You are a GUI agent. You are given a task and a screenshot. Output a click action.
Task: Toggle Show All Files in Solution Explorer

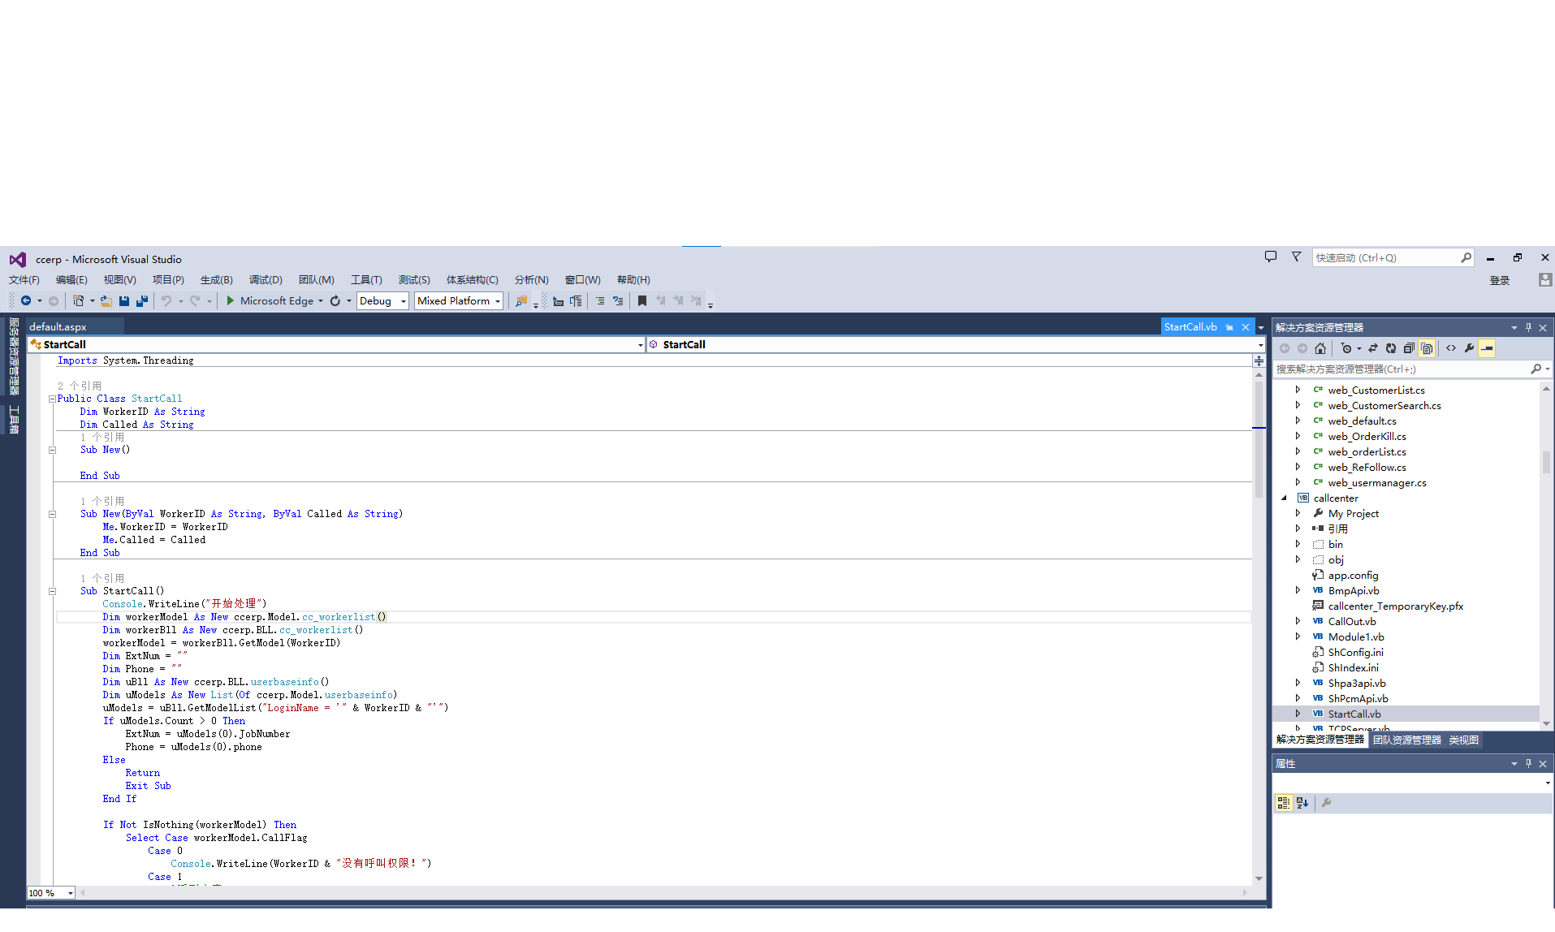(x=1427, y=348)
